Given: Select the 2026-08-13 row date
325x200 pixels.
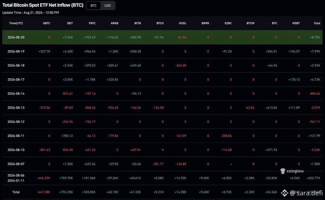Looking at the screenshot, I should pos(16,108).
